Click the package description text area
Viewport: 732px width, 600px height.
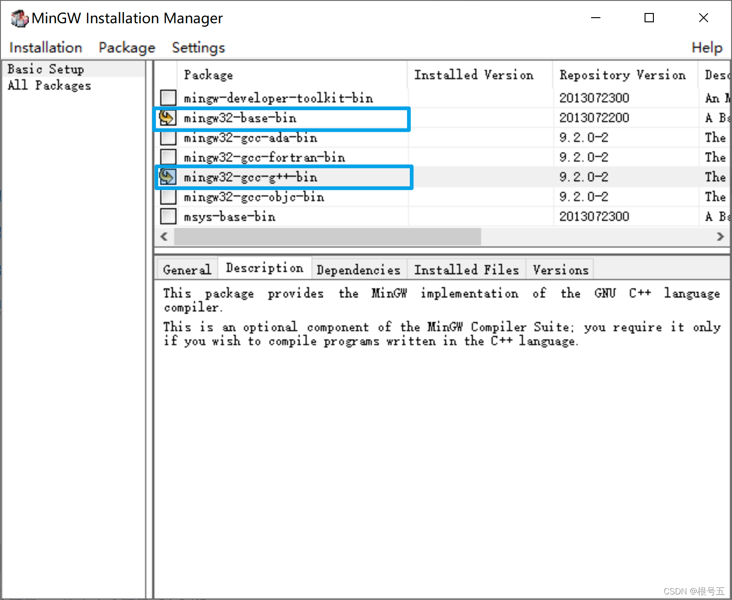(442, 438)
